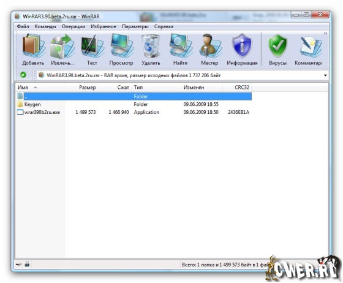This screenshot has height=283, width=343.
Task: Run the Тест archive test icon
Action: 92,46
